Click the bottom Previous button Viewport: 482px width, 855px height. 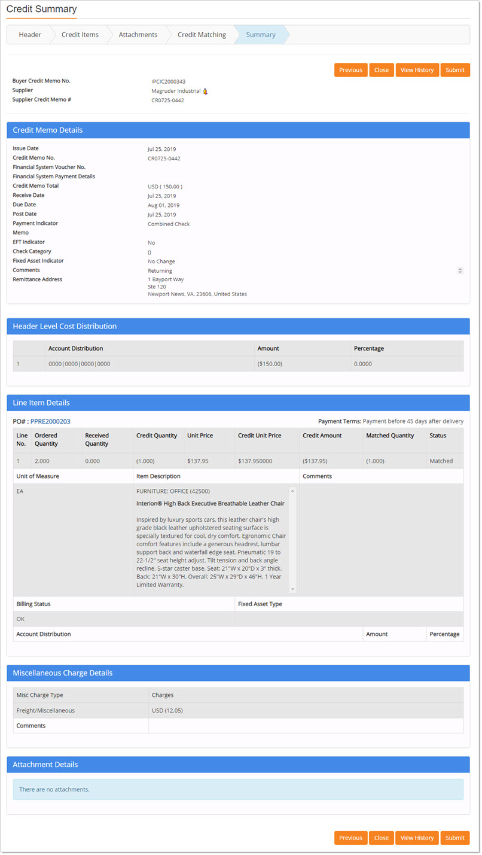tap(350, 838)
